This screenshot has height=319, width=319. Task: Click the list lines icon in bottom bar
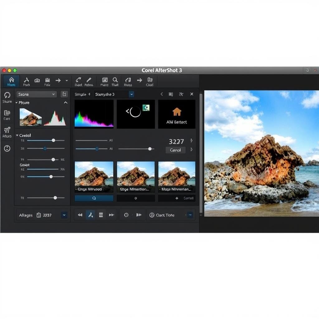point(101,215)
